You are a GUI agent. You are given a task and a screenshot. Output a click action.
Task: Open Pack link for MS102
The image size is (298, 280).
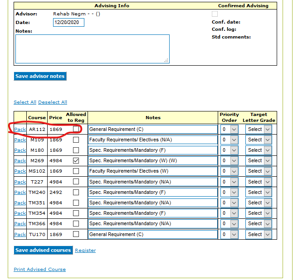pos(20,171)
